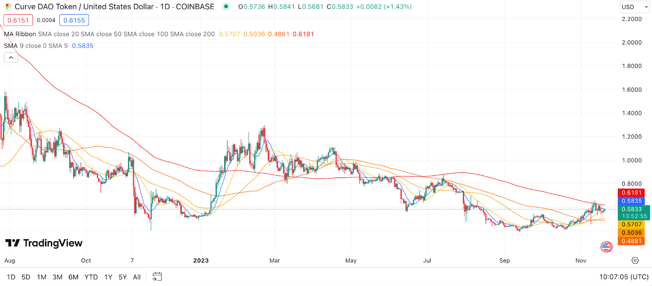This screenshot has height=286, width=652.
Task: Click the dark orange 0.4881 price axis label
Action: coord(632,241)
